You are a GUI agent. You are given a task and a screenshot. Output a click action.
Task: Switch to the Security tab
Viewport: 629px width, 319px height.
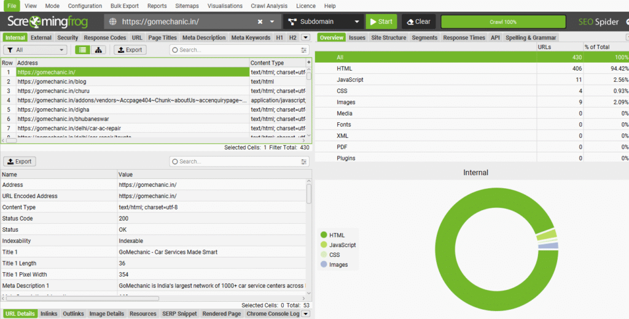tap(68, 37)
